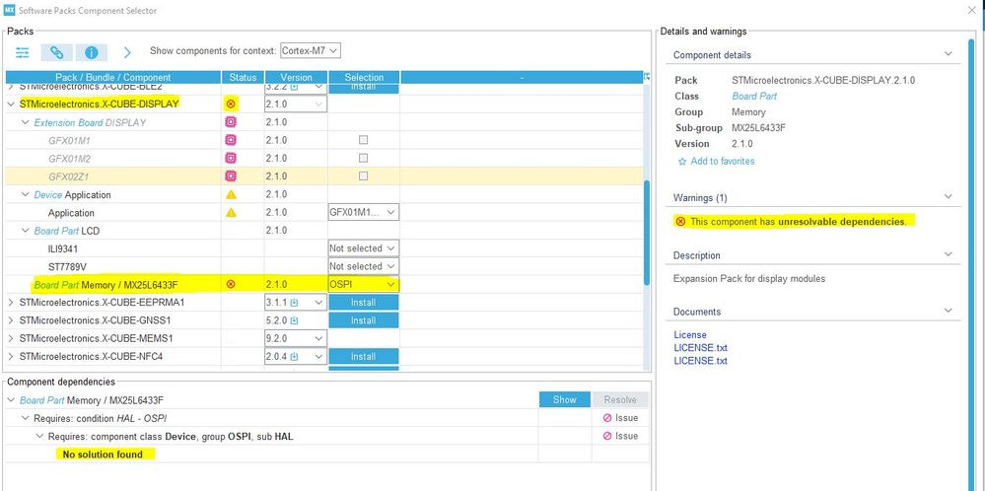The width and height of the screenshot is (985, 491).
Task: Open the ST7789V Not selected dropdown
Action: pyautogui.click(x=363, y=266)
